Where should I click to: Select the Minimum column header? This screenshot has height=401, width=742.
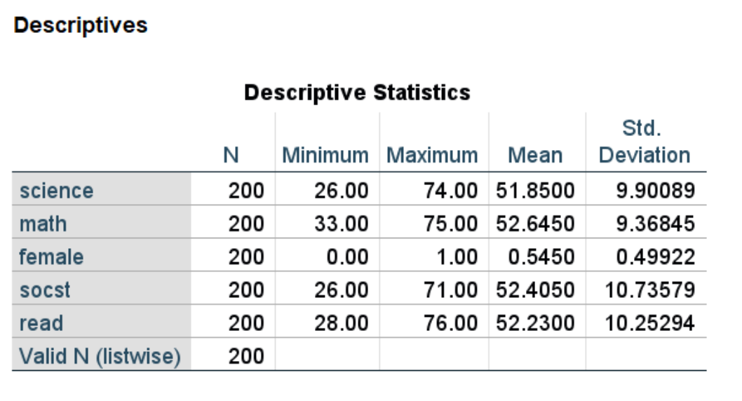coord(325,155)
